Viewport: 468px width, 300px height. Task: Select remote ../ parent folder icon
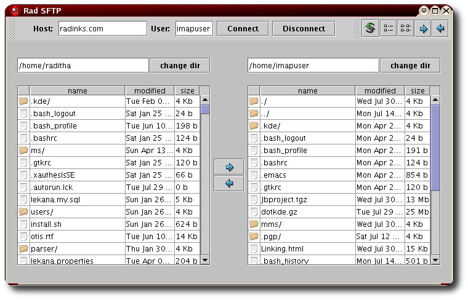[x=254, y=113]
